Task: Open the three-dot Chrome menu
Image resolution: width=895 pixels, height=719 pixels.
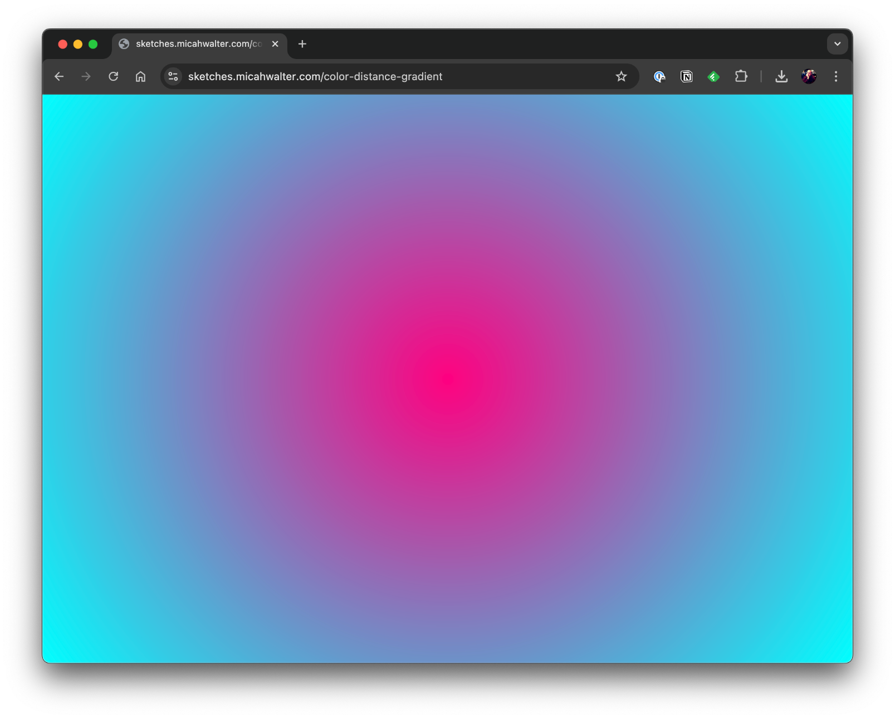Action: coord(835,76)
